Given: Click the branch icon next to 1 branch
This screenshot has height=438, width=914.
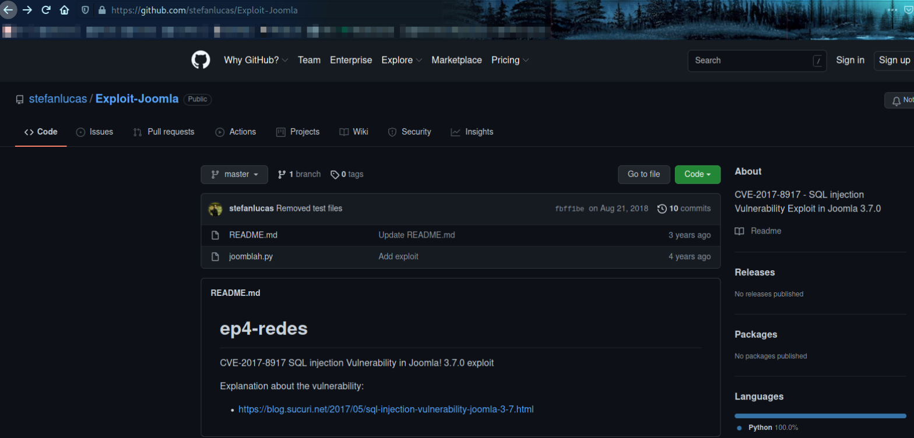Looking at the screenshot, I should [x=282, y=174].
